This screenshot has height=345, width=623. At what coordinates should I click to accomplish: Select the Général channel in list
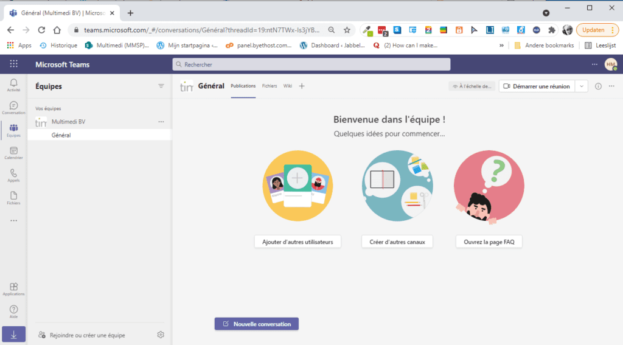[100, 135]
